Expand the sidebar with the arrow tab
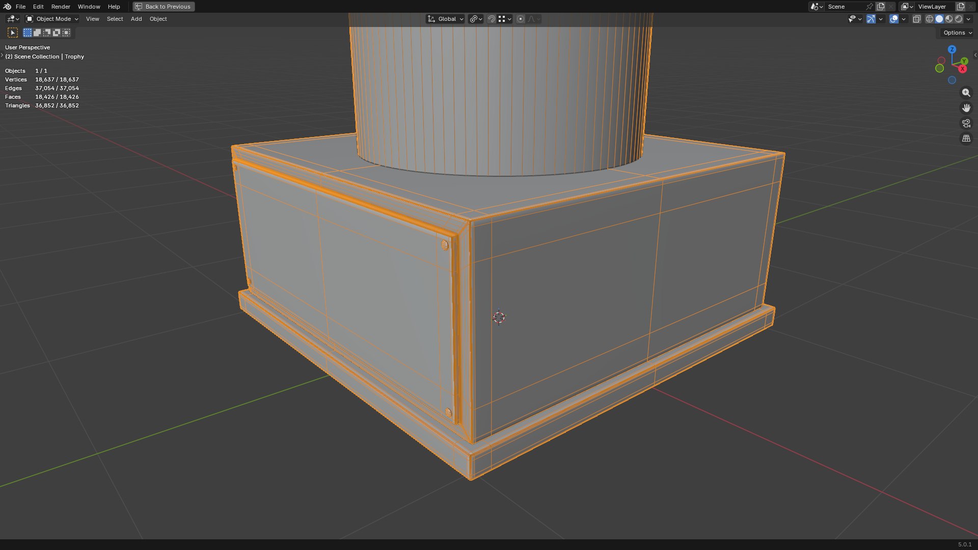Viewport: 978px width, 550px height. 975,55
